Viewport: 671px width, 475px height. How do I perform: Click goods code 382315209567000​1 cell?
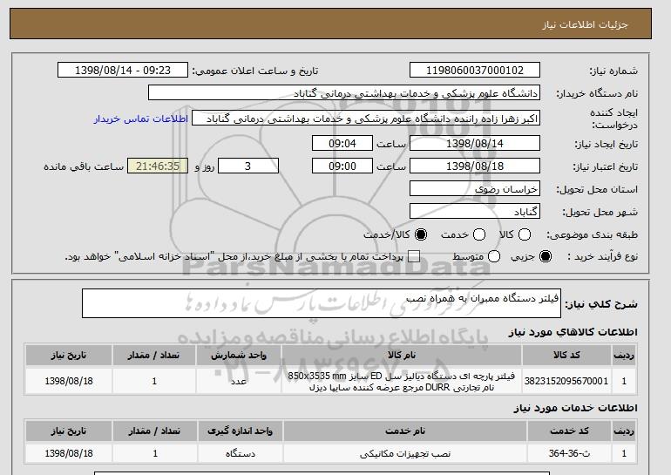(x=566, y=381)
